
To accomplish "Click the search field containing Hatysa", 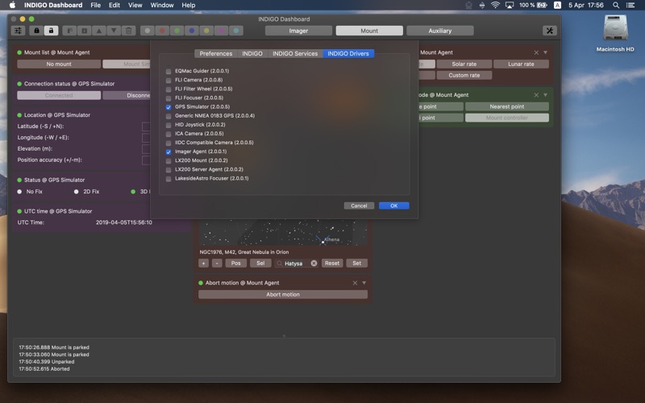I will 297,264.
